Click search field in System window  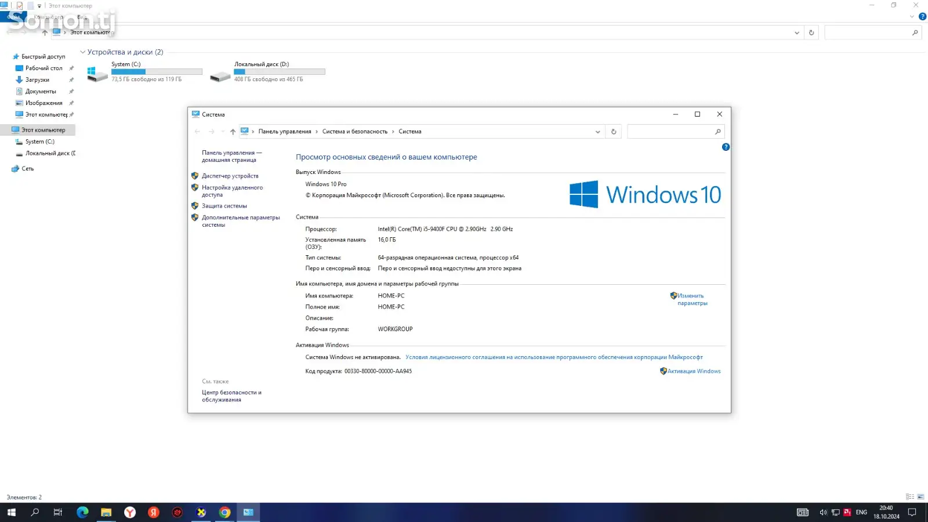[676, 132]
